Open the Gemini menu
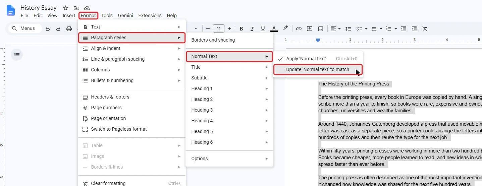 [125, 15]
